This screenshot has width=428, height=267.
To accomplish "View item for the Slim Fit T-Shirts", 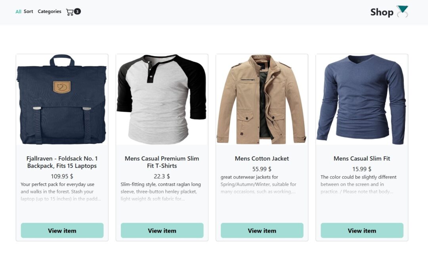I will 162,230.
